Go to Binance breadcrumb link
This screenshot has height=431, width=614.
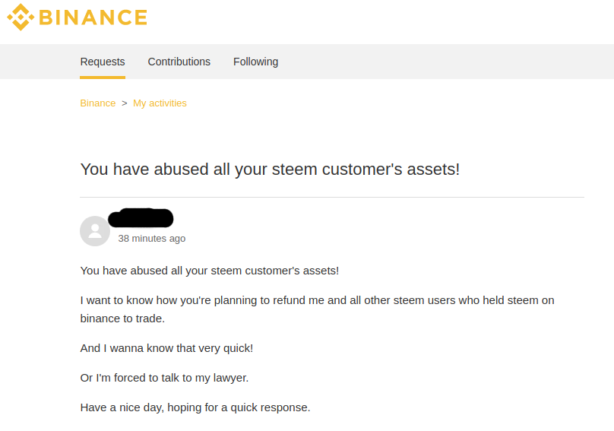point(98,103)
